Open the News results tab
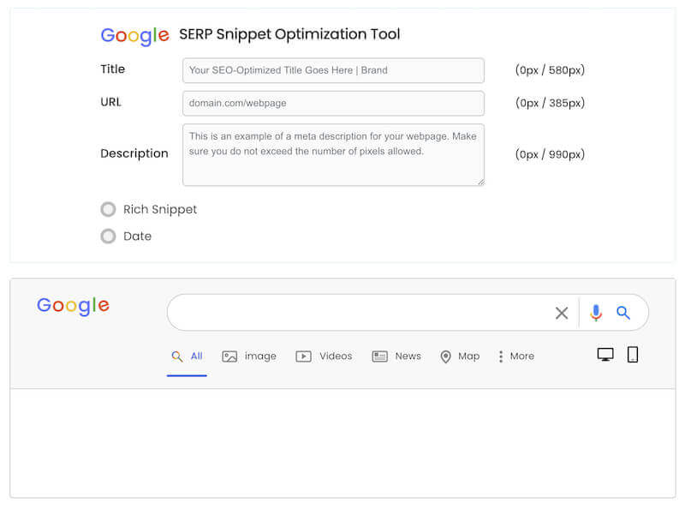 tap(396, 356)
